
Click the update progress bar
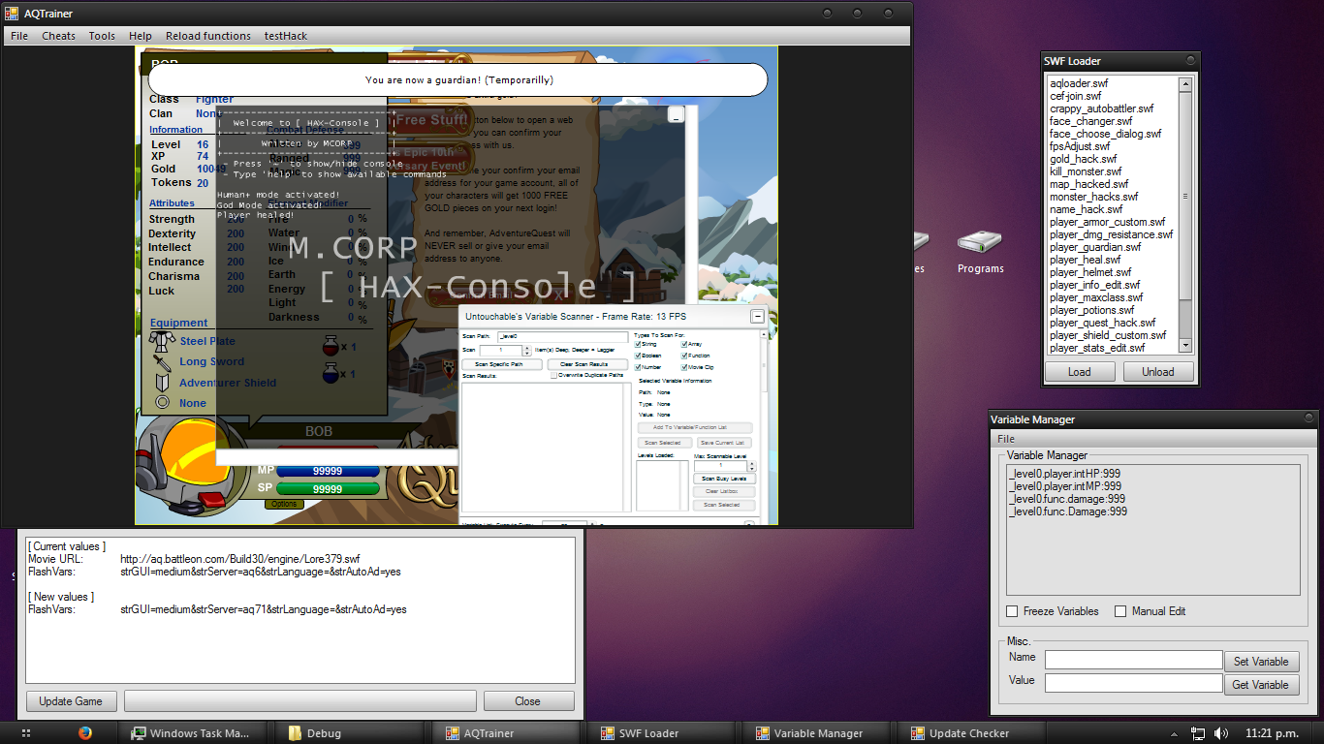[x=300, y=701]
